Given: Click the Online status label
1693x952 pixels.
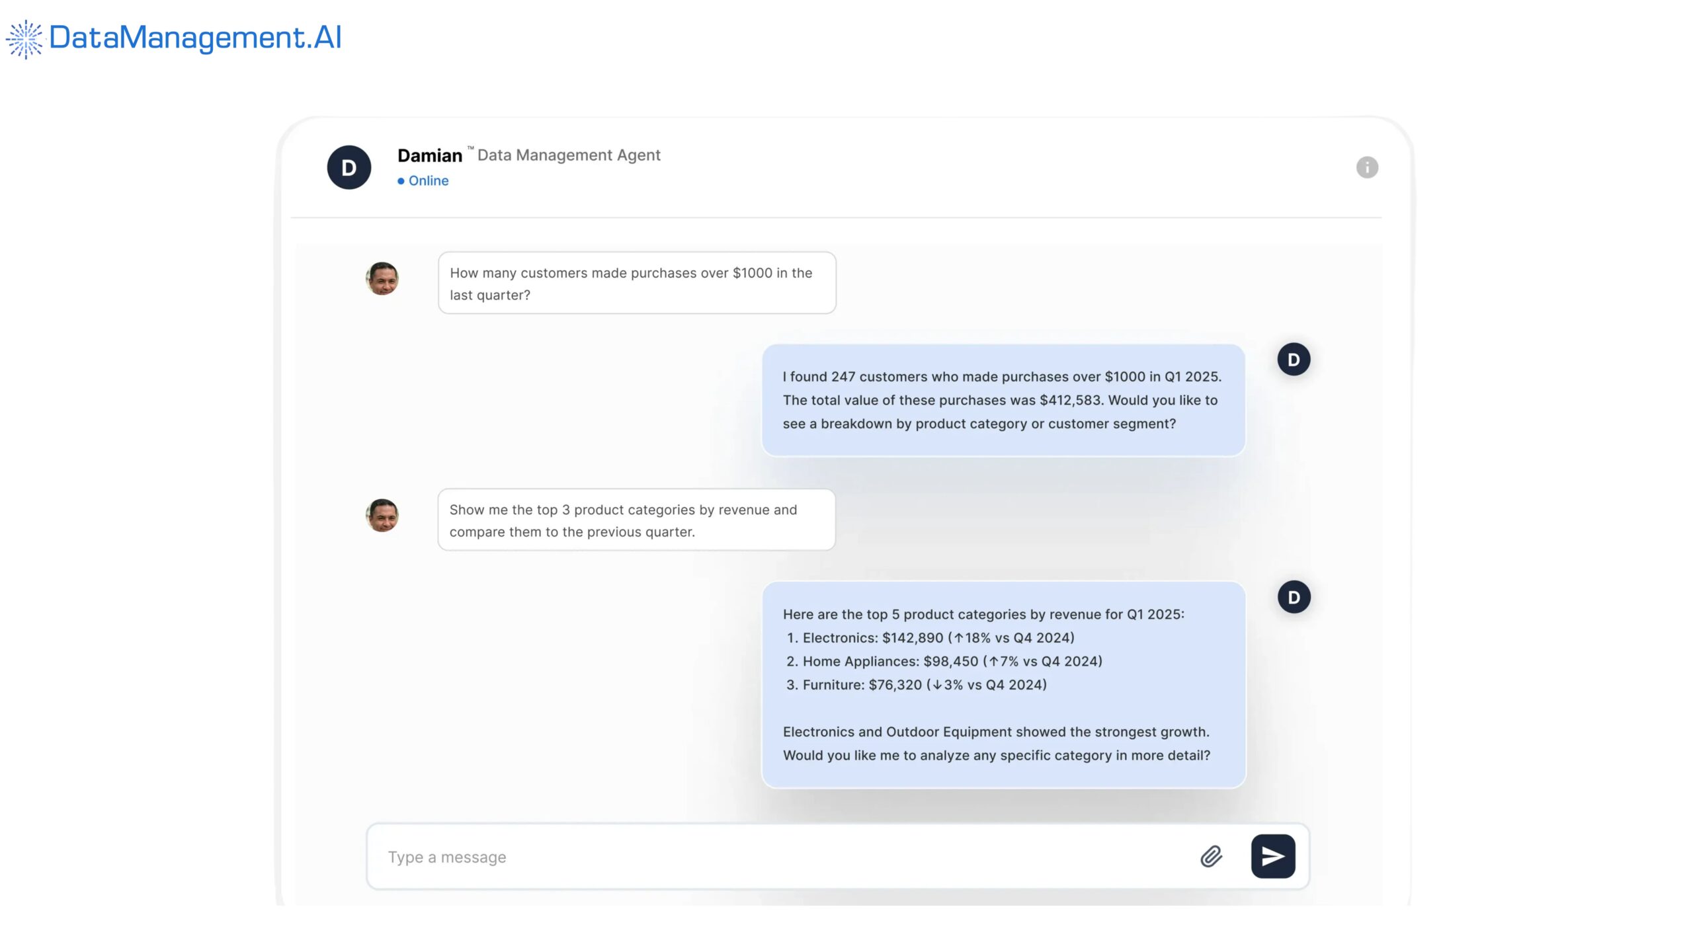Looking at the screenshot, I should (423, 180).
